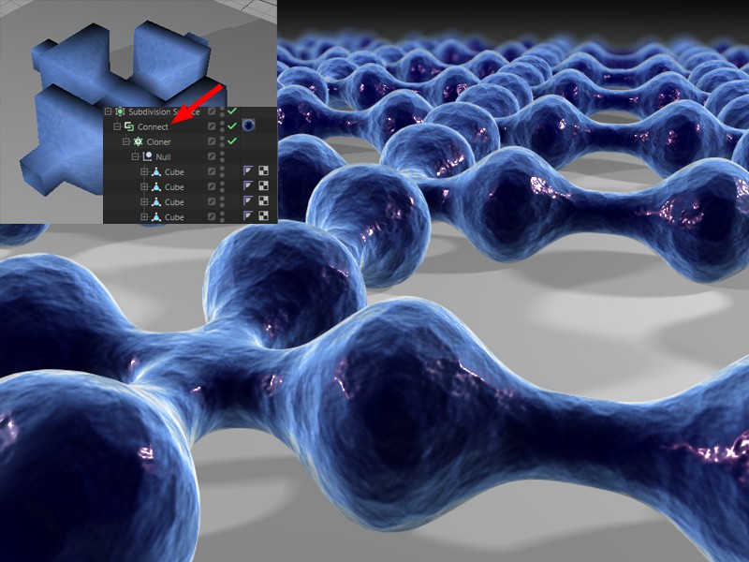The height and width of the screenshot is (562, 749).
Task: Select the 'Cloner' object name
Action: [x=158, y=142]
